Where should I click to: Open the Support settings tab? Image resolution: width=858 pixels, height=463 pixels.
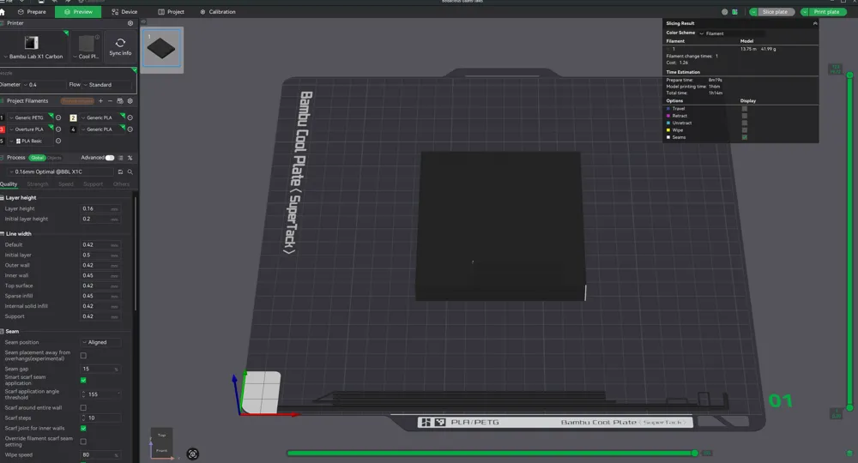tap(93, 184)
